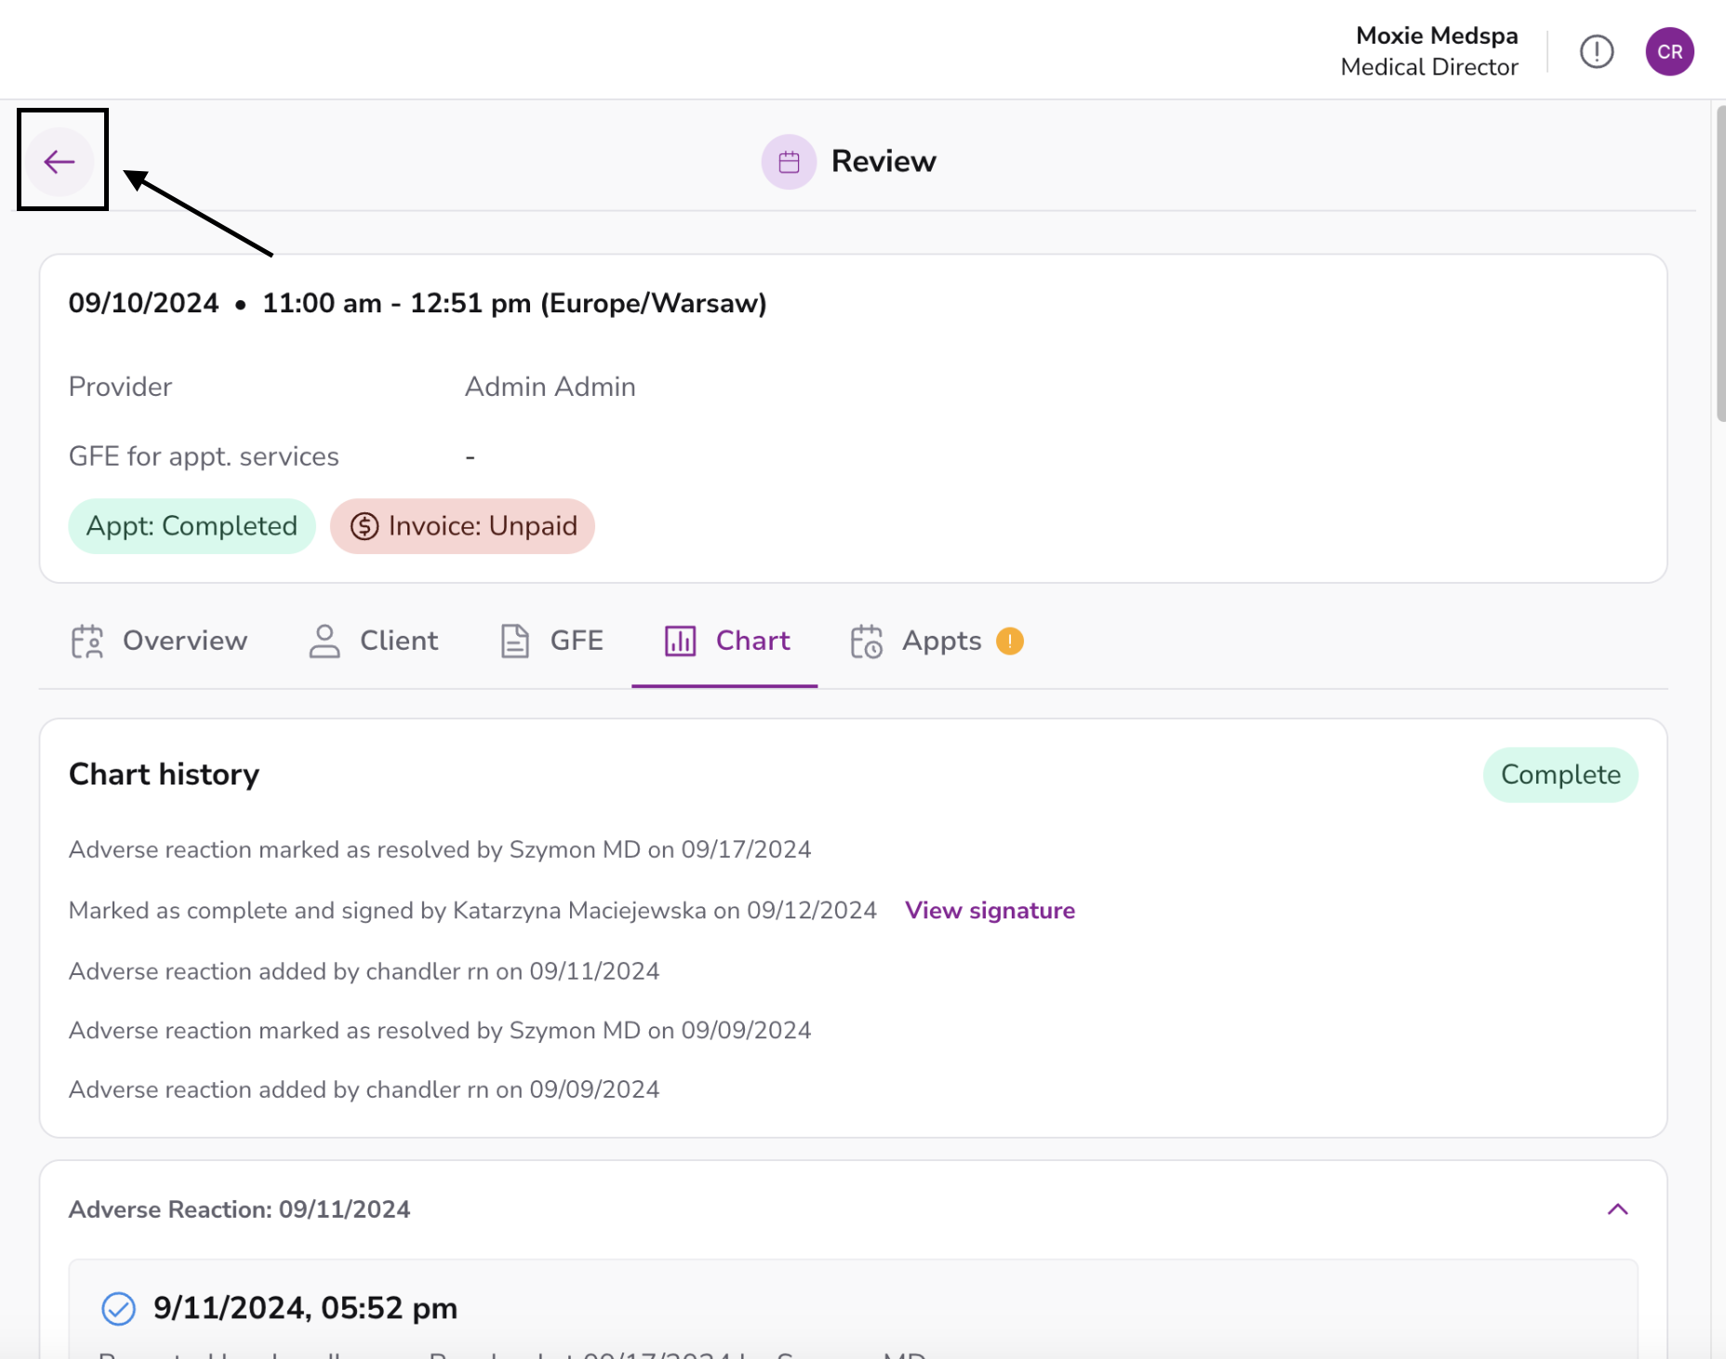
Task: Click the Review page title
Action: tap(883, 162)
